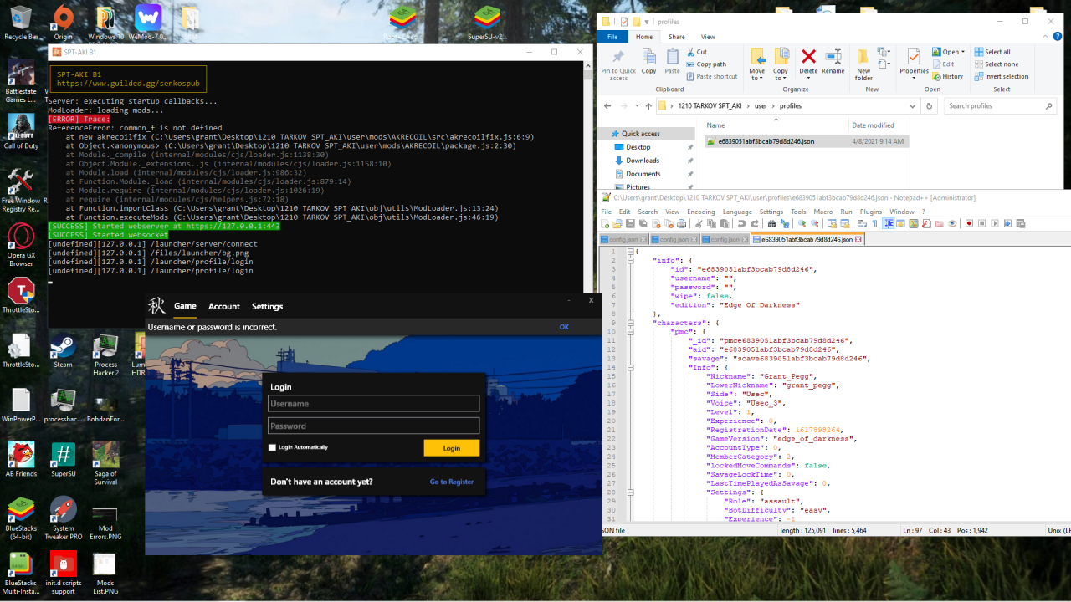
Task: Click the Search profiles box in Explorer
Action: pos(1001,106)
